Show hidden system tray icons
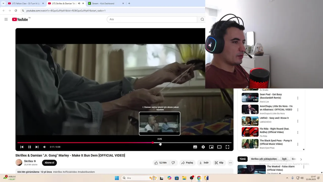Screen dimensions: 323x182 click(x=287, y=178)
